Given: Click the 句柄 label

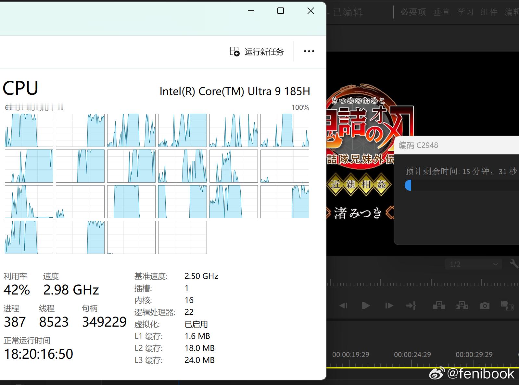Looking at the screenshot, I should (90, 308).
